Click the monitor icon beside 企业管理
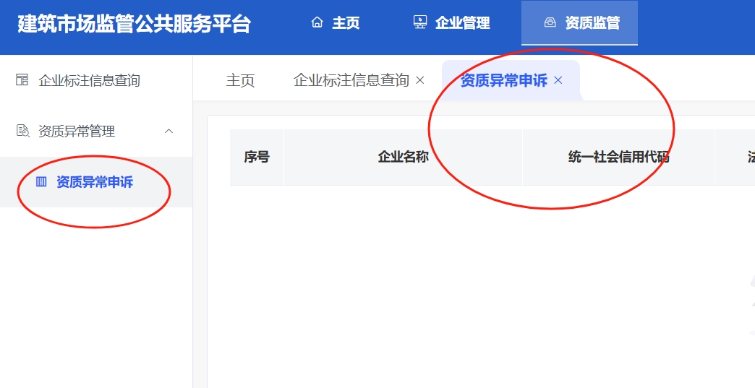755x388 pixels. point(420,22)
